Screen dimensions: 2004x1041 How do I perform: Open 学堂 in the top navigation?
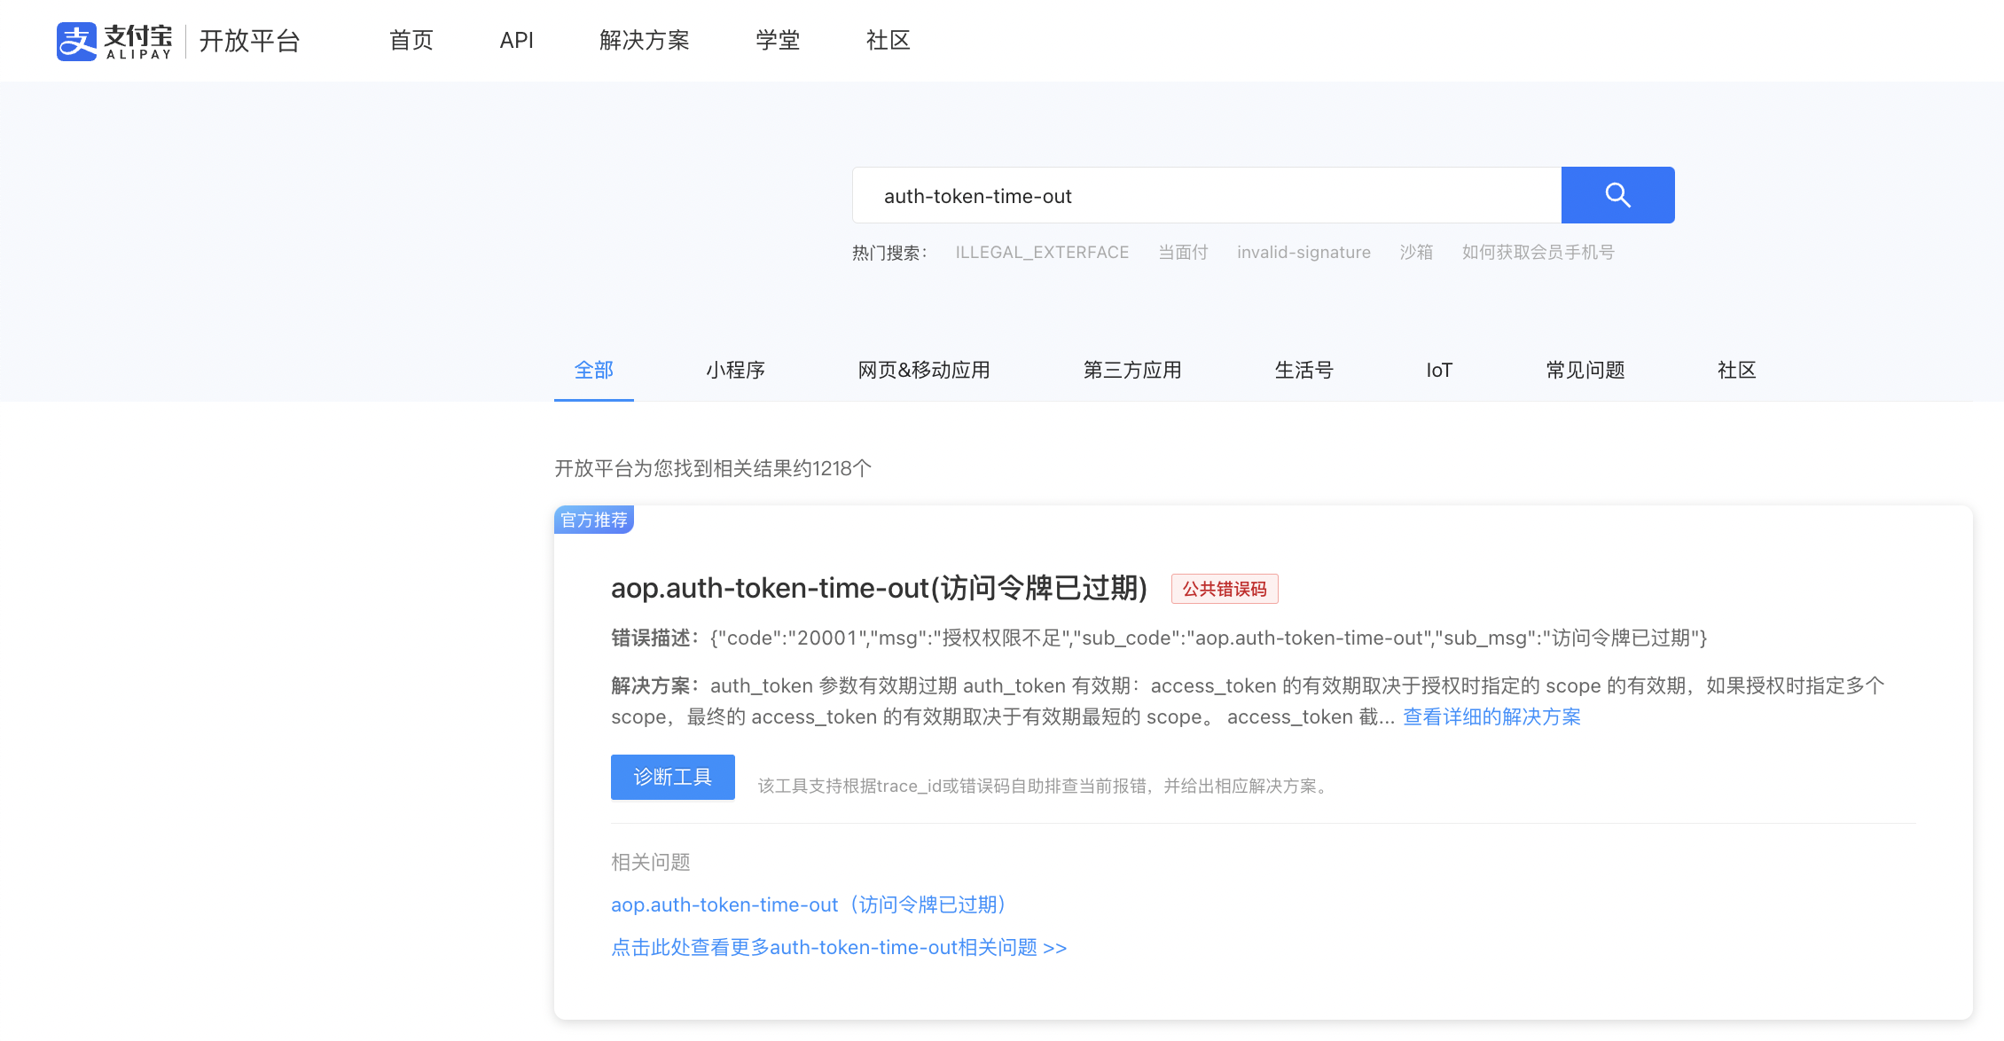tap(778, 41)
